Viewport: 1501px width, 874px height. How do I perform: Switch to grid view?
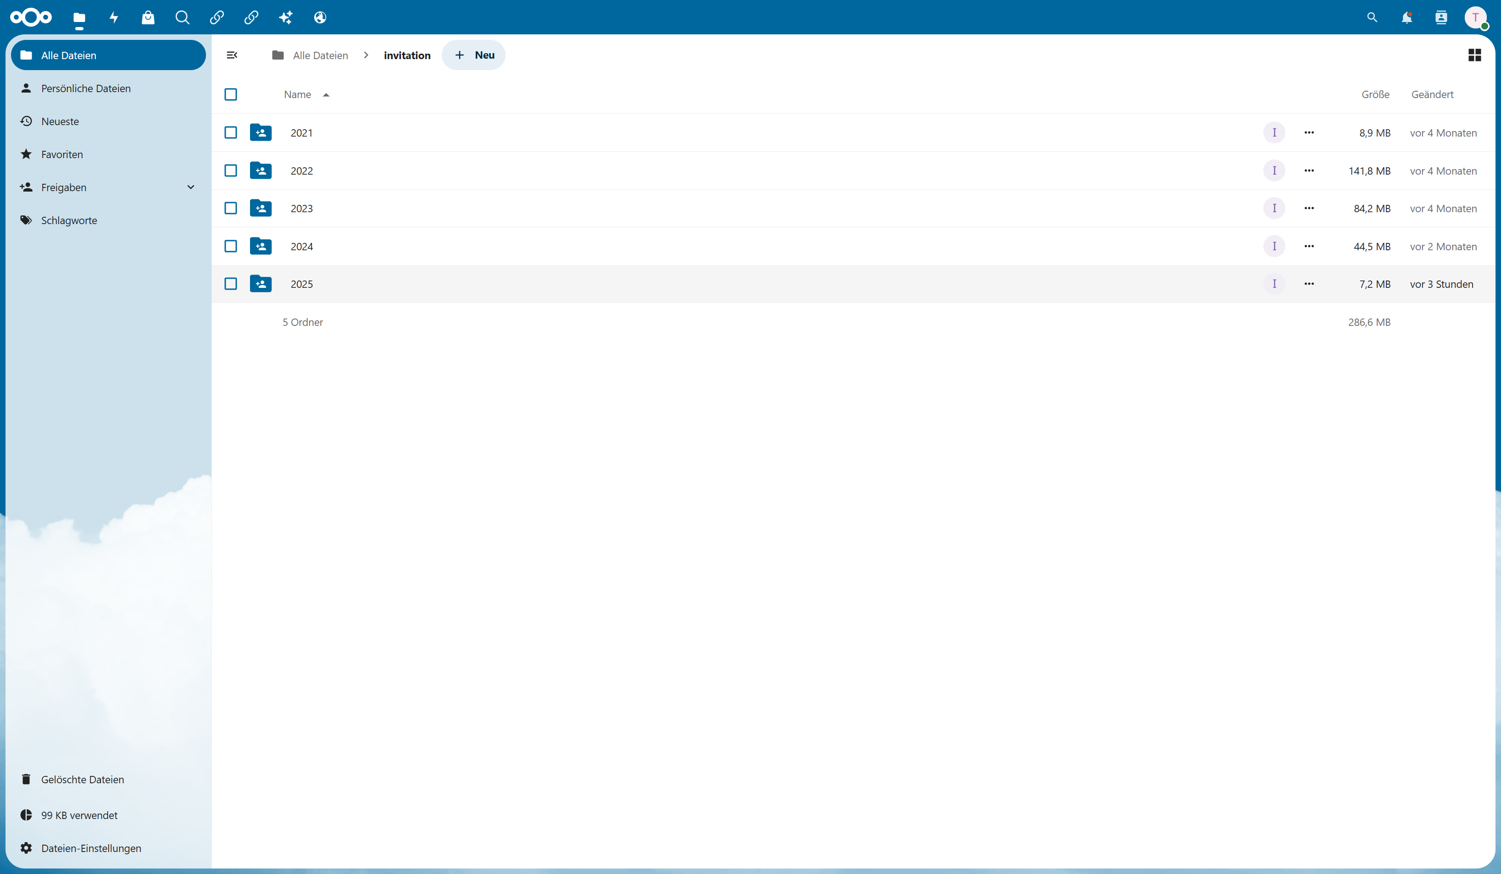[1475, 55]
